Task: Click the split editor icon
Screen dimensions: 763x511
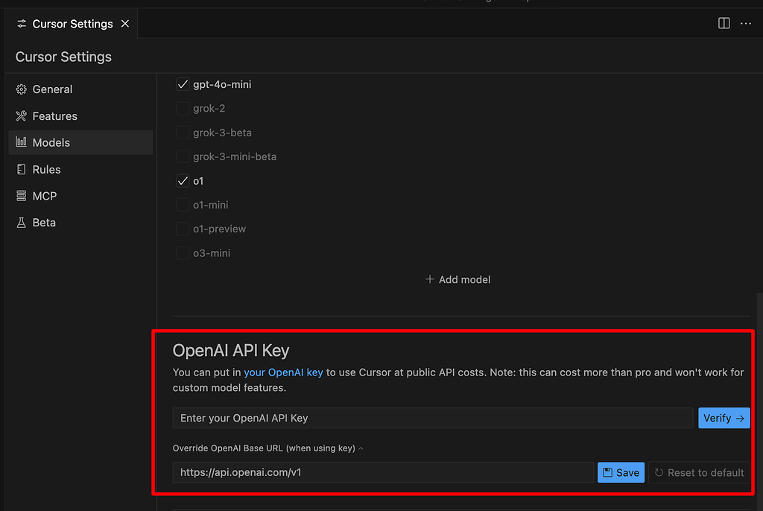Action: 724,23
